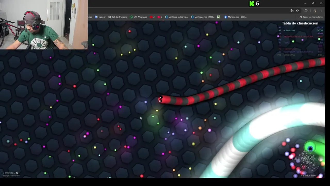Open the Ver Chica Indiscreta bookmark
The height and width of the screenshot is (186, 330).
(176, 17)
